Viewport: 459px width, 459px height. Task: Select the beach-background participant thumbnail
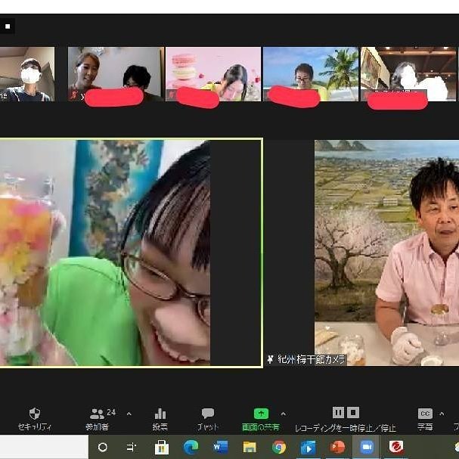(x=309, y=74)
